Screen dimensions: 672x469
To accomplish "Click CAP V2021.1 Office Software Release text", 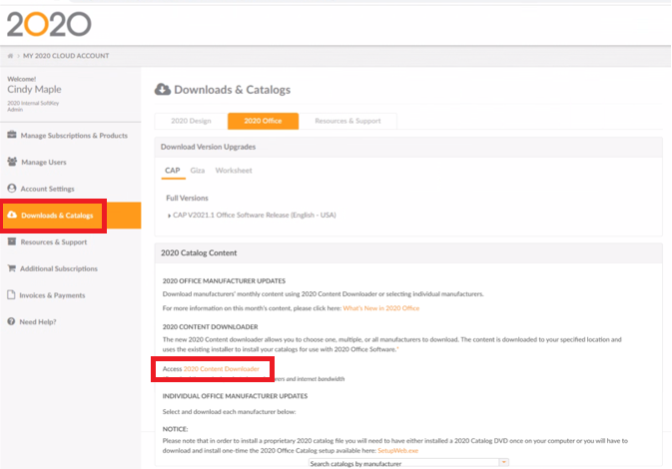I will [x=255, y=215].
